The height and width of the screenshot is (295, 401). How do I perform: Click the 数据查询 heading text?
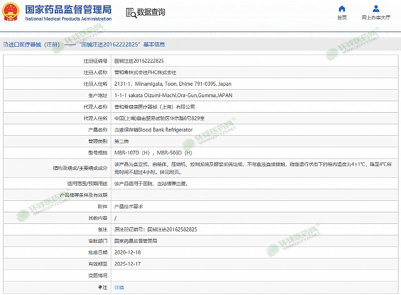point(151,13)
